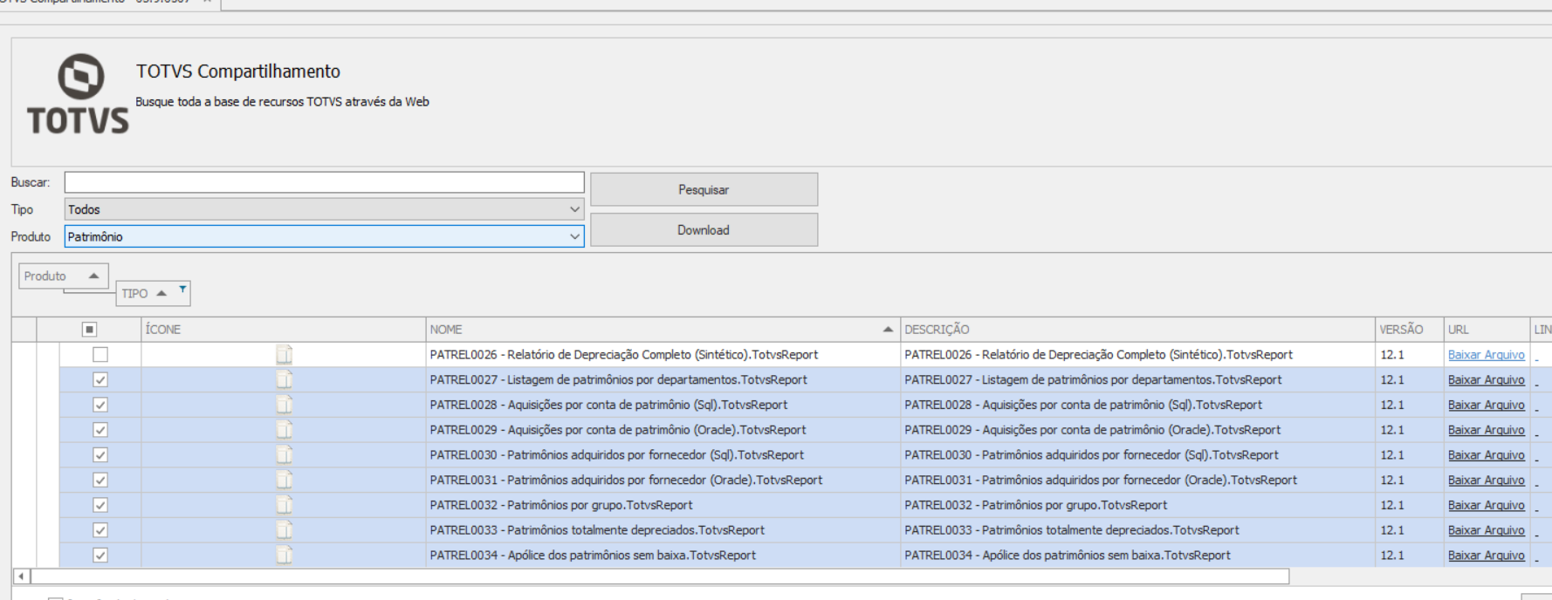Open Baixar Arquivo link for PATREL0026
The width and height of the screenshot is (1552, 600).
1486,354
